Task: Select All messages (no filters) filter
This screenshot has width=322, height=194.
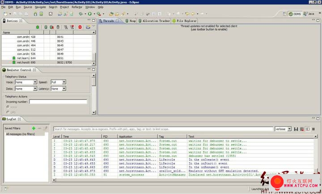Action: click(x=20, y=134)
